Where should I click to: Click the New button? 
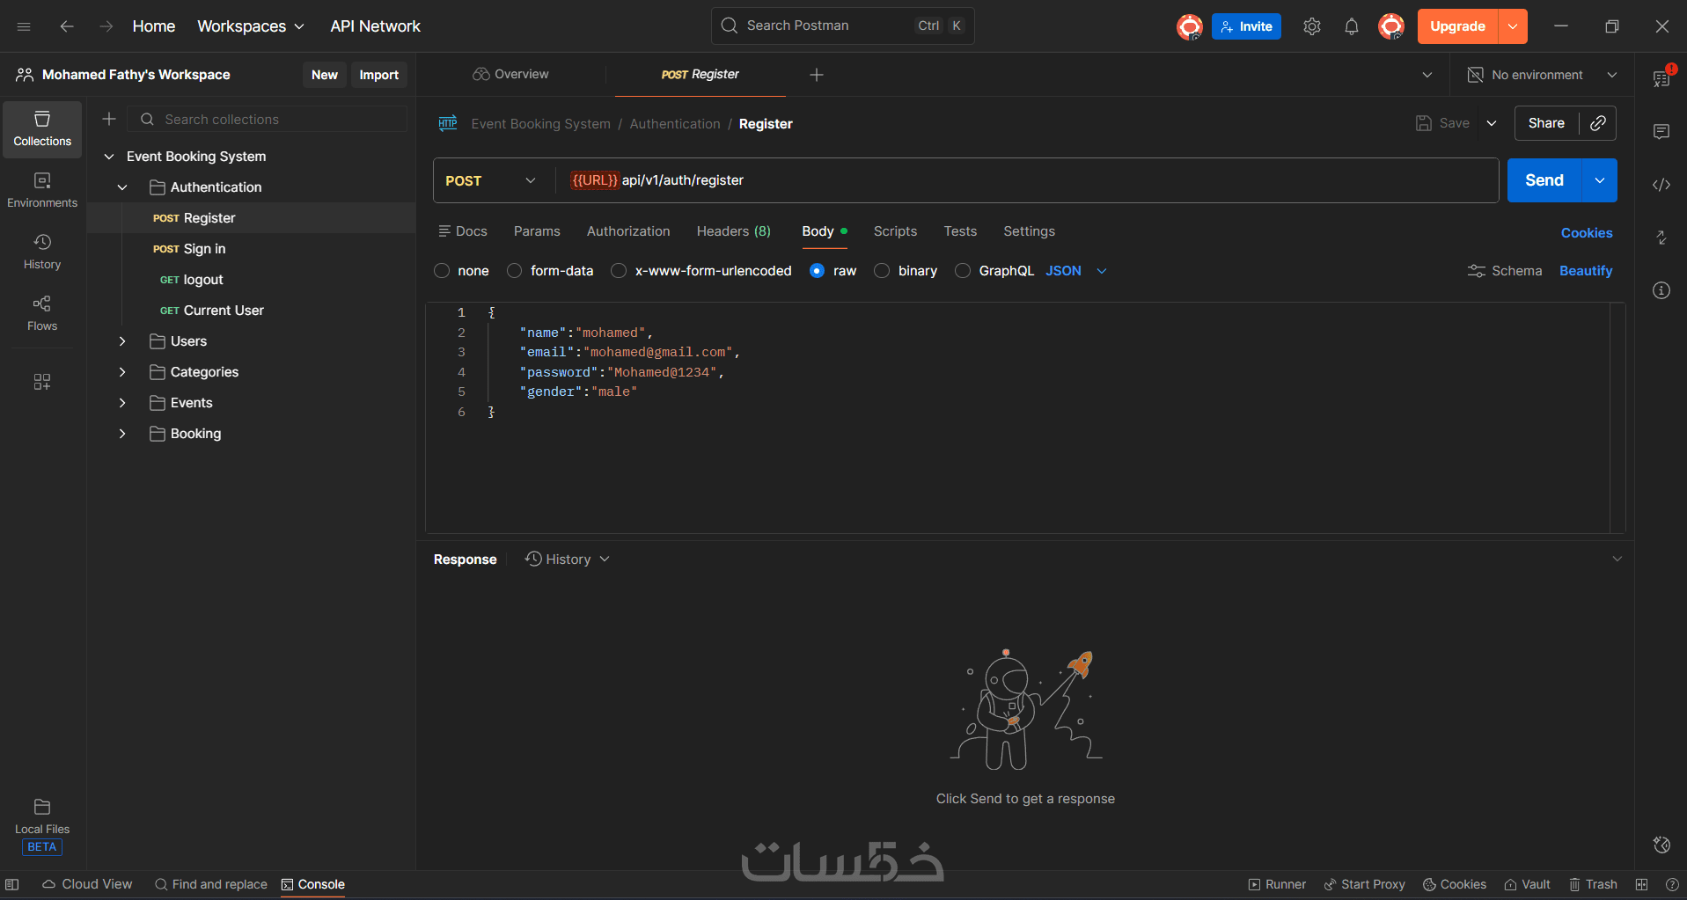click(325, 75)
